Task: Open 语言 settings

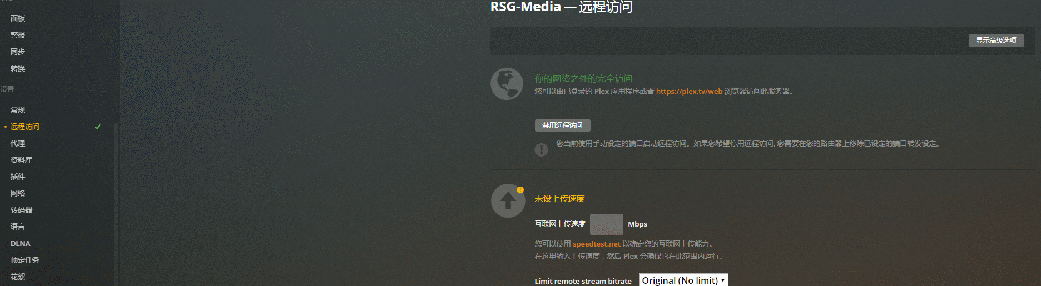Action: point(18,227)
